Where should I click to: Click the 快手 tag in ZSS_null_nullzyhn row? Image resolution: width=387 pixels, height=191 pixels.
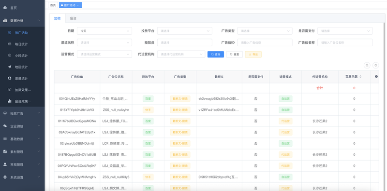pyautogui.click(x=148, y=110)
